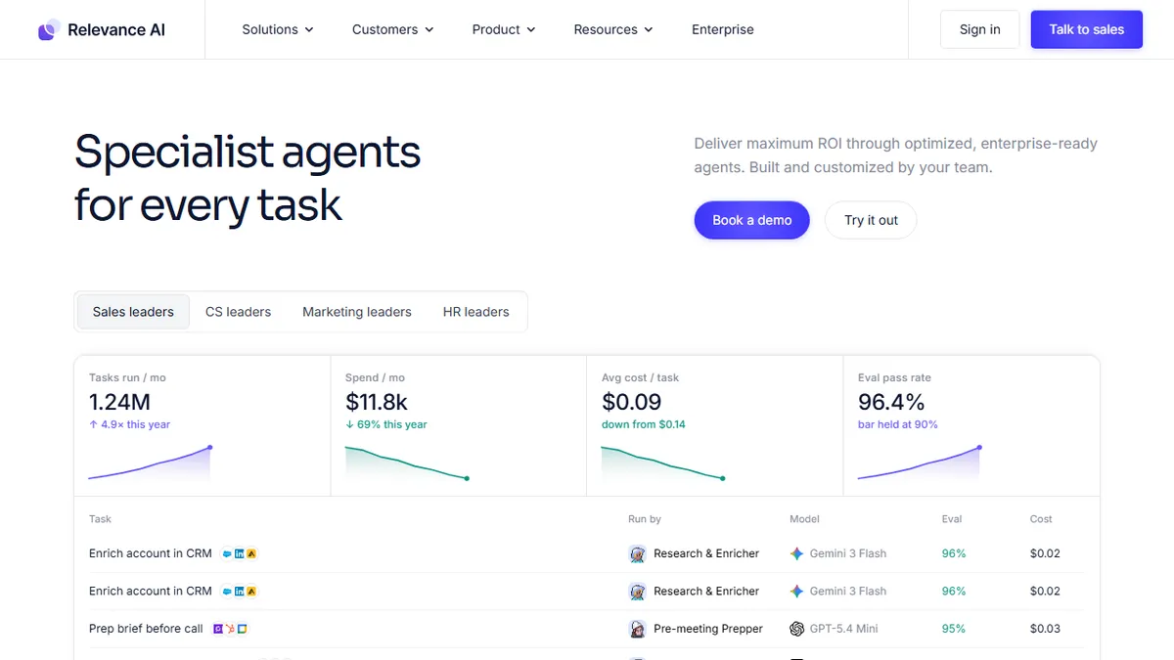
Task: Click the 'Run by' column header
Action: point(645,519)
